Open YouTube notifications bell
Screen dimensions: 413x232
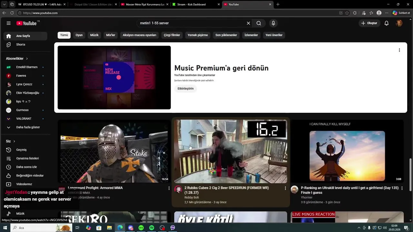[x=387, y=23]
